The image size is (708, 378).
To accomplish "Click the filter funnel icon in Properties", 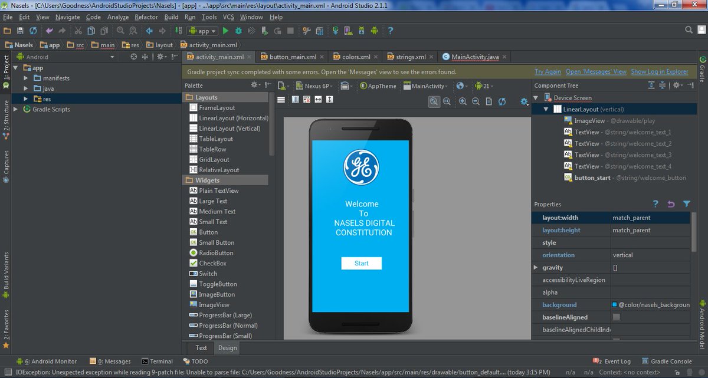I will [687, 204].
